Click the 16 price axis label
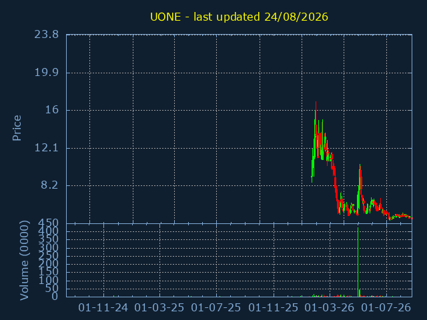This screenshot has height=320, width=427. [52, 109]
